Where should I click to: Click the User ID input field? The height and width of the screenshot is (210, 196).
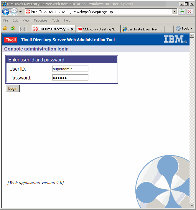tap(70, 69)
